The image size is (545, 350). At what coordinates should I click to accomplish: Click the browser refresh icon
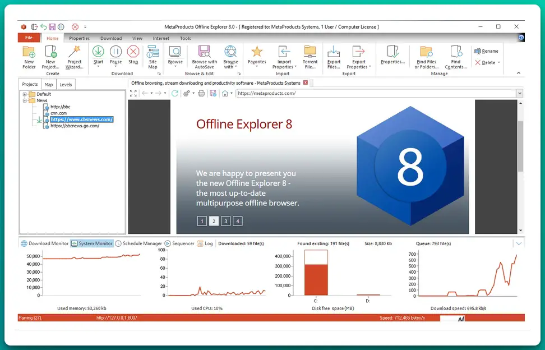[x=175, y=93]
